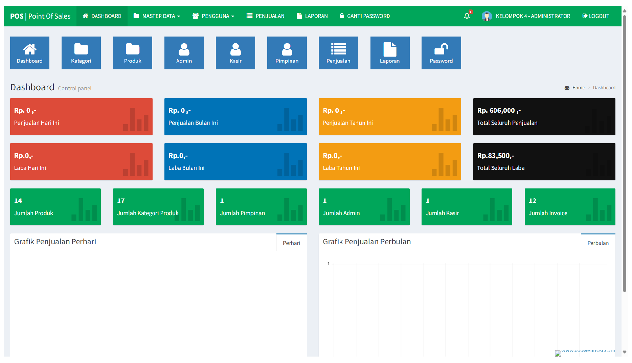632x363 pixels.
Task: Click the notification bell icon
Action: click(x=467, y=16)
